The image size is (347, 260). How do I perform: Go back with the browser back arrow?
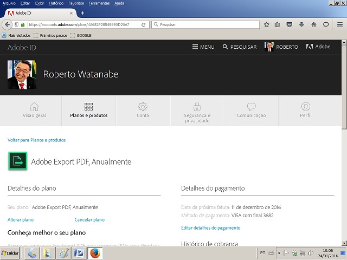pyautogui.click(x=7, y=24)
